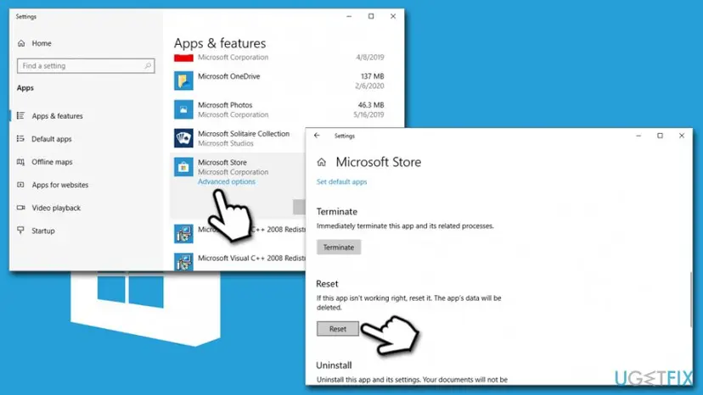
Task: Maximize the Microsoft Store settings window
Action: [660, 136]
